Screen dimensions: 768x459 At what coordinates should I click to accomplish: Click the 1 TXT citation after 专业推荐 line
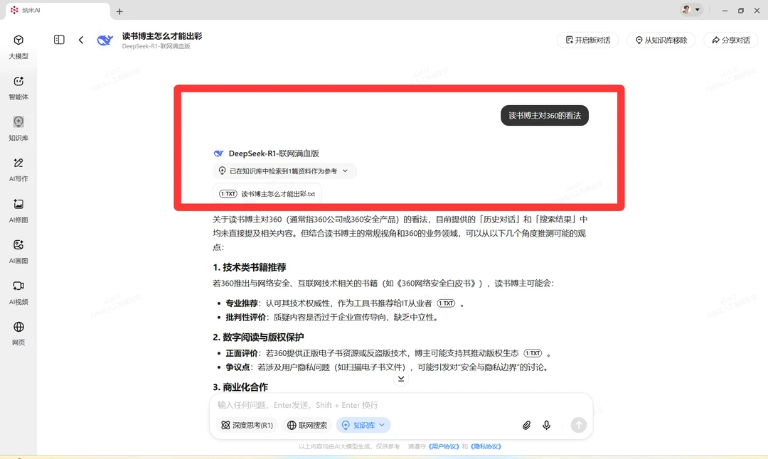tap(446, 303)
